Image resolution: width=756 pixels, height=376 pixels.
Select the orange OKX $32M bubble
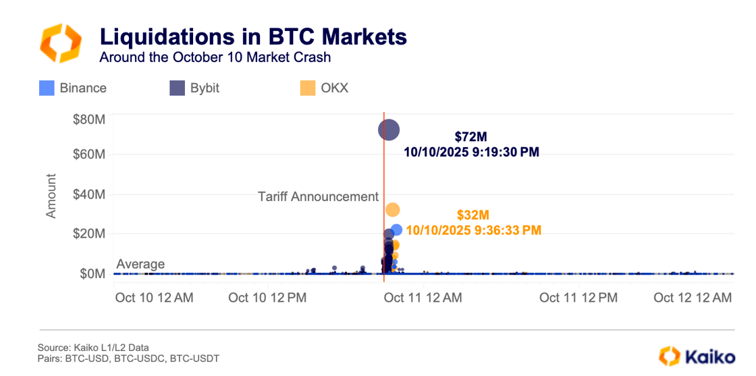tap(393, 210)
